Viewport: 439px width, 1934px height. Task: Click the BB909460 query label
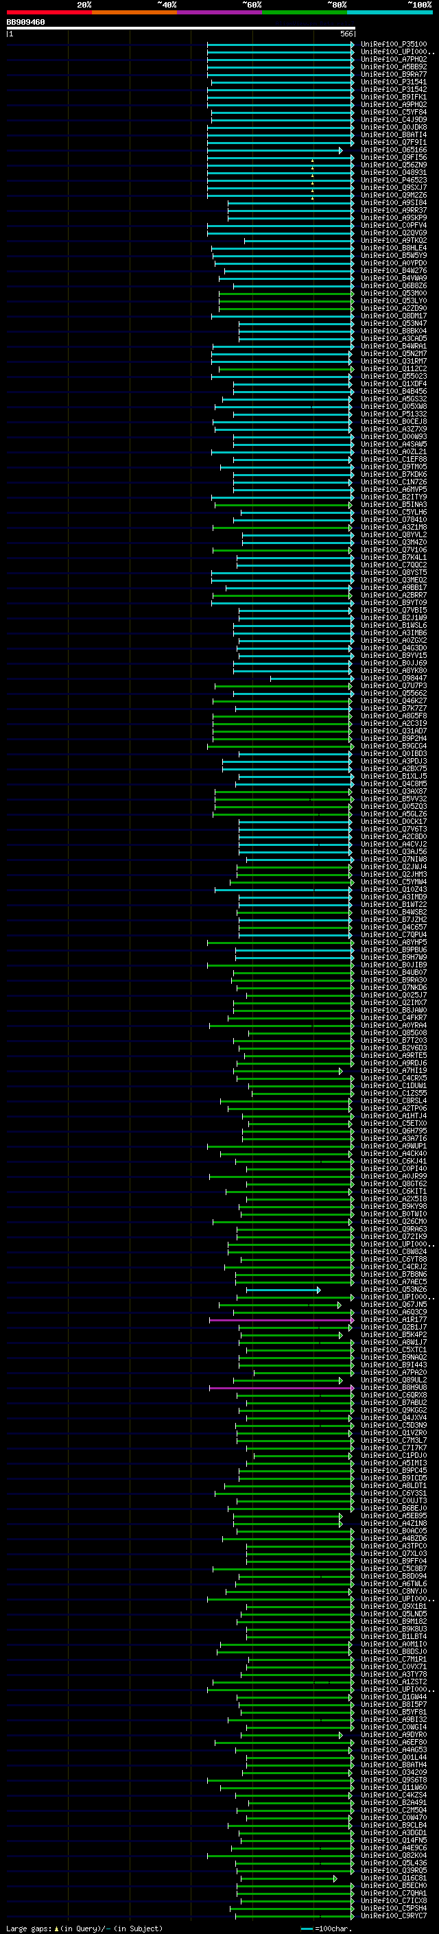click(25, 23)
